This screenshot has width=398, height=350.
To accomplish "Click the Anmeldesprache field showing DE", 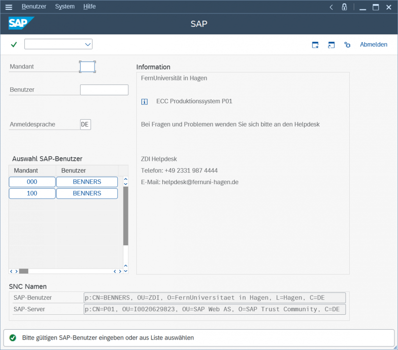I will click(86, 124).
